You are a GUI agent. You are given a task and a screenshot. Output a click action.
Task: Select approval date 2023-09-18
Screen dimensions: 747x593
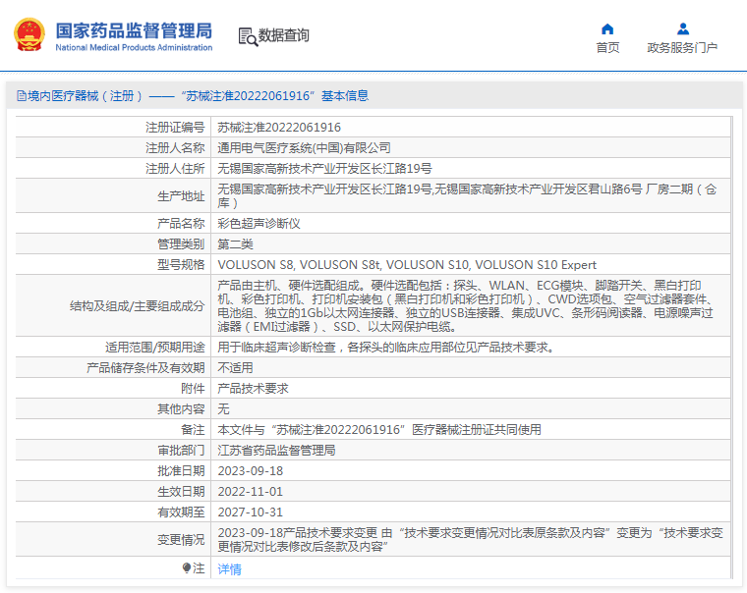coord(250,471)
